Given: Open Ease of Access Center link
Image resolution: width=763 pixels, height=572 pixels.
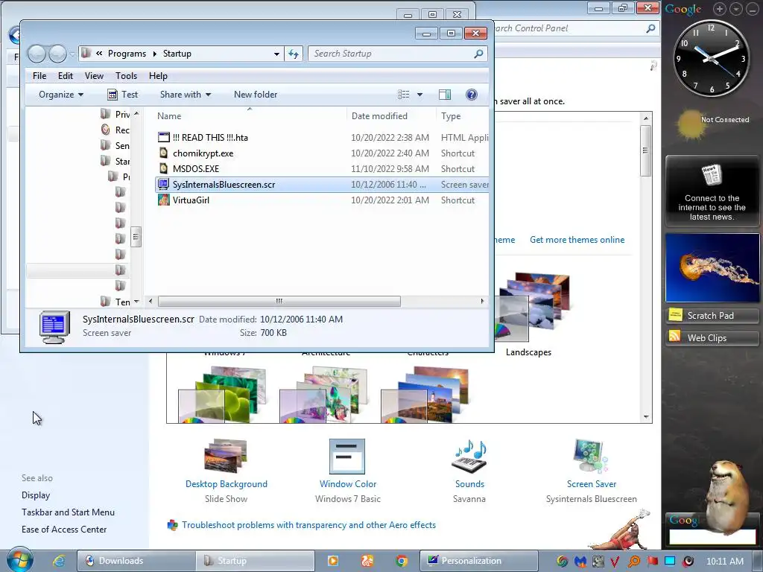Looking at the screenshot, I should coord(64,530).
